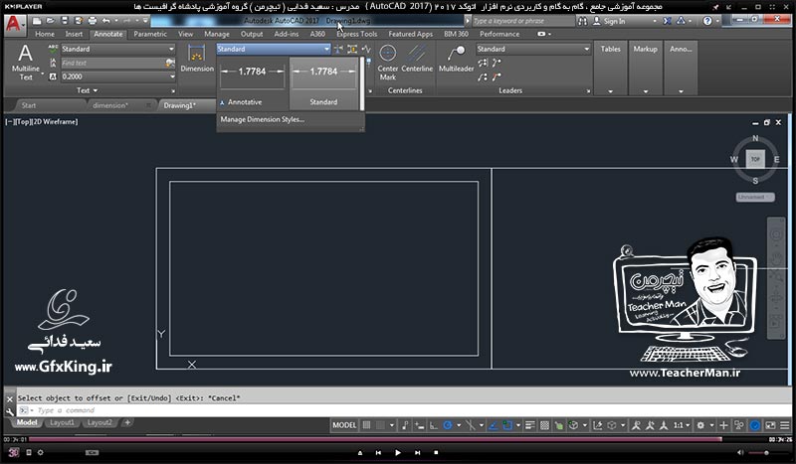
Task: Click the KMPlayer video progress bar
Action: [376, 439]
